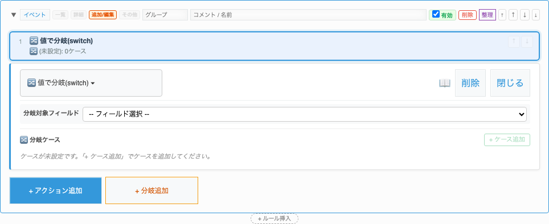This screenshot has height=224, width=549.
Task: Click the グループ input field
Action: click(165, 15)
